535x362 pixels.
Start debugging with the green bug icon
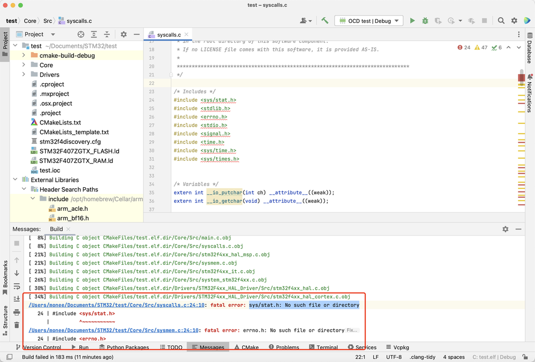click(x=425, y=21)
